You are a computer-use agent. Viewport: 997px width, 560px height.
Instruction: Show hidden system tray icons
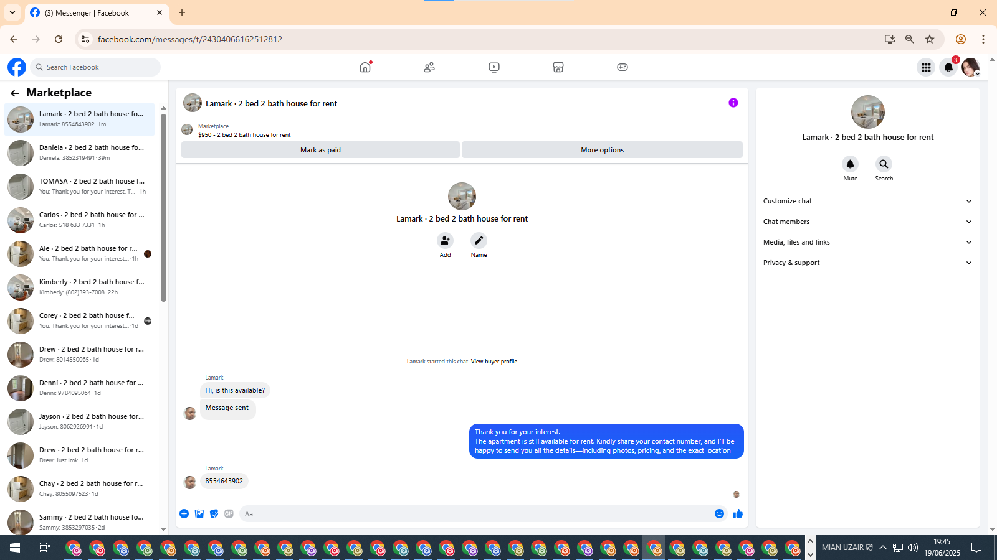(883, 548)
